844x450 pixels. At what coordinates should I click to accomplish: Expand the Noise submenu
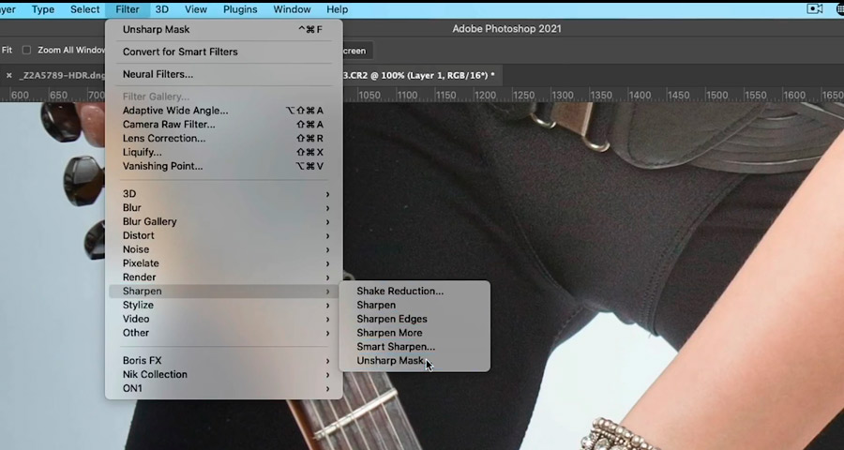click(x=223, y=249)
